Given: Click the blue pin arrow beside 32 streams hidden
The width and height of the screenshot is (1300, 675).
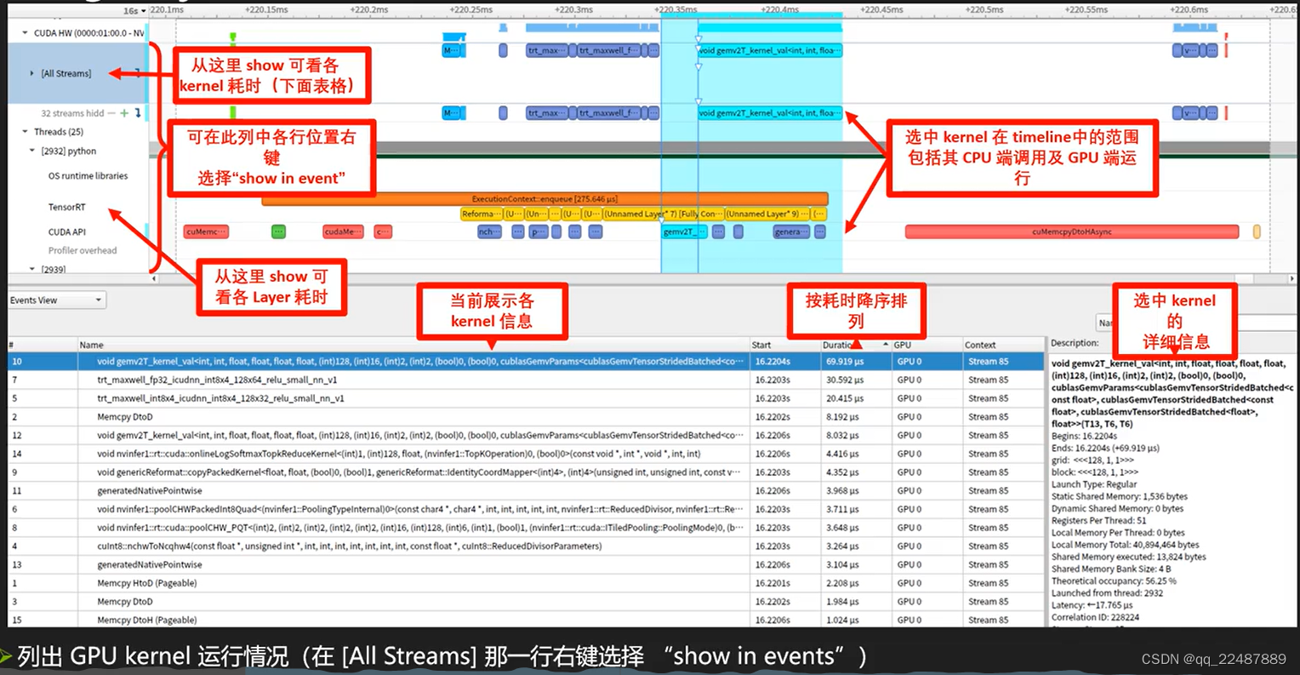Looking at the screenshot, I should tap(138, 112).
